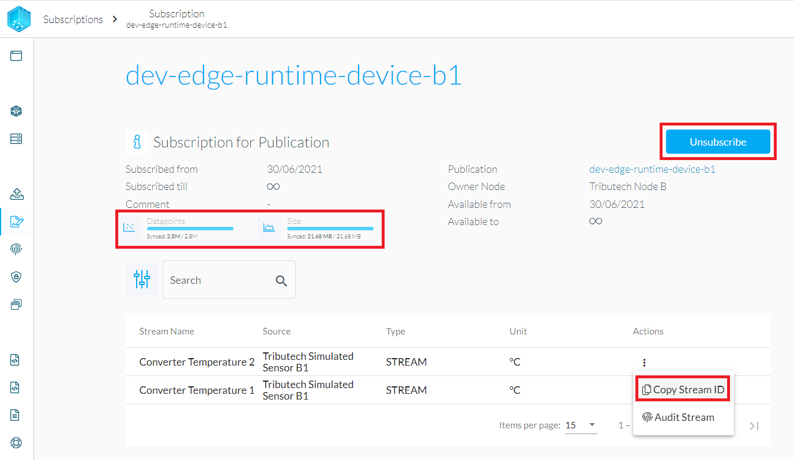Screen dimensions: 794x460
Task: Click the Tributech Node B owner value
Action: click(x=628, y=187)
